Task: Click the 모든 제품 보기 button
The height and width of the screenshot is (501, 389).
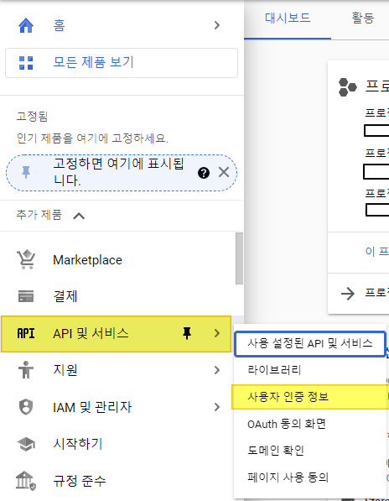Action: click(x=122, y=63)
